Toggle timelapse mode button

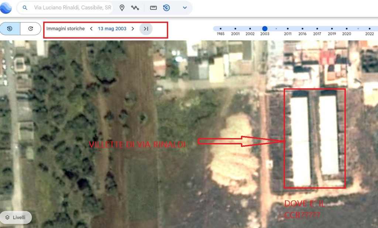pyautogui.click(x=31, y=29)
